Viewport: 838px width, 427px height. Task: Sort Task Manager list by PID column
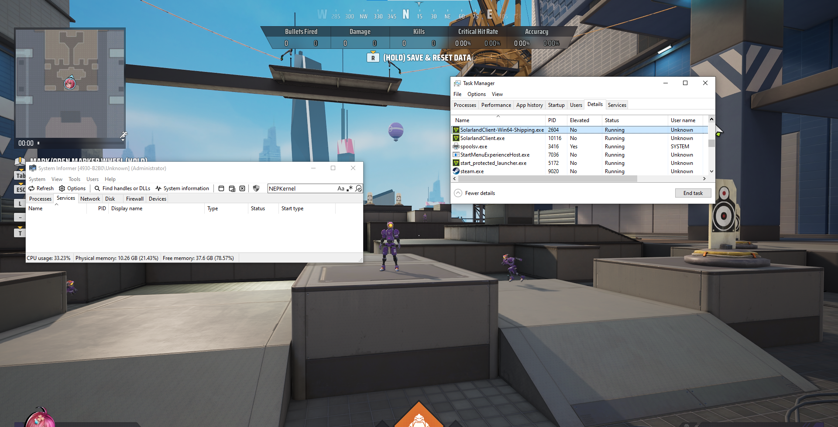coord(552,120)
